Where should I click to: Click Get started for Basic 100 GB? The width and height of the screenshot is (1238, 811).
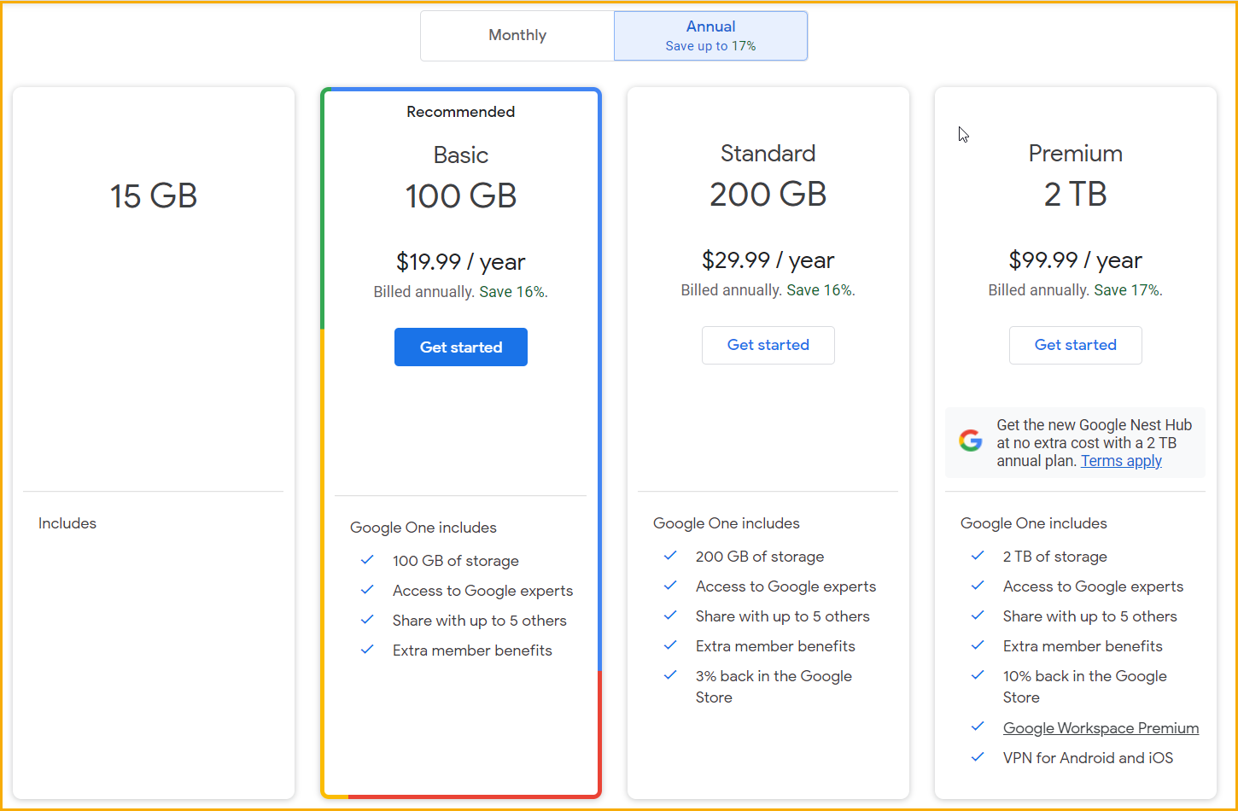click(x=460, y=347)
